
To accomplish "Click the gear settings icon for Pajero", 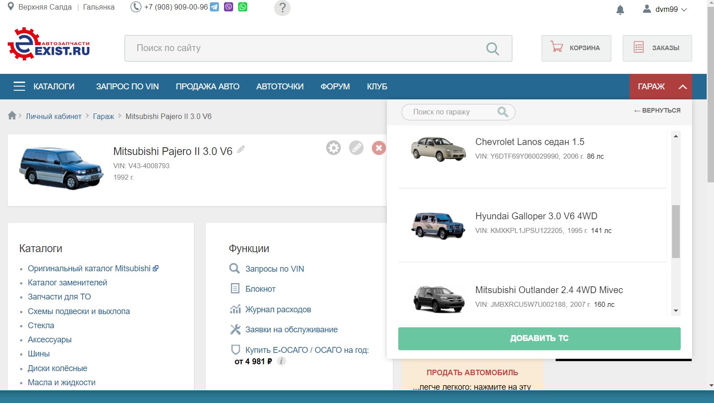I will pos(334,148).
